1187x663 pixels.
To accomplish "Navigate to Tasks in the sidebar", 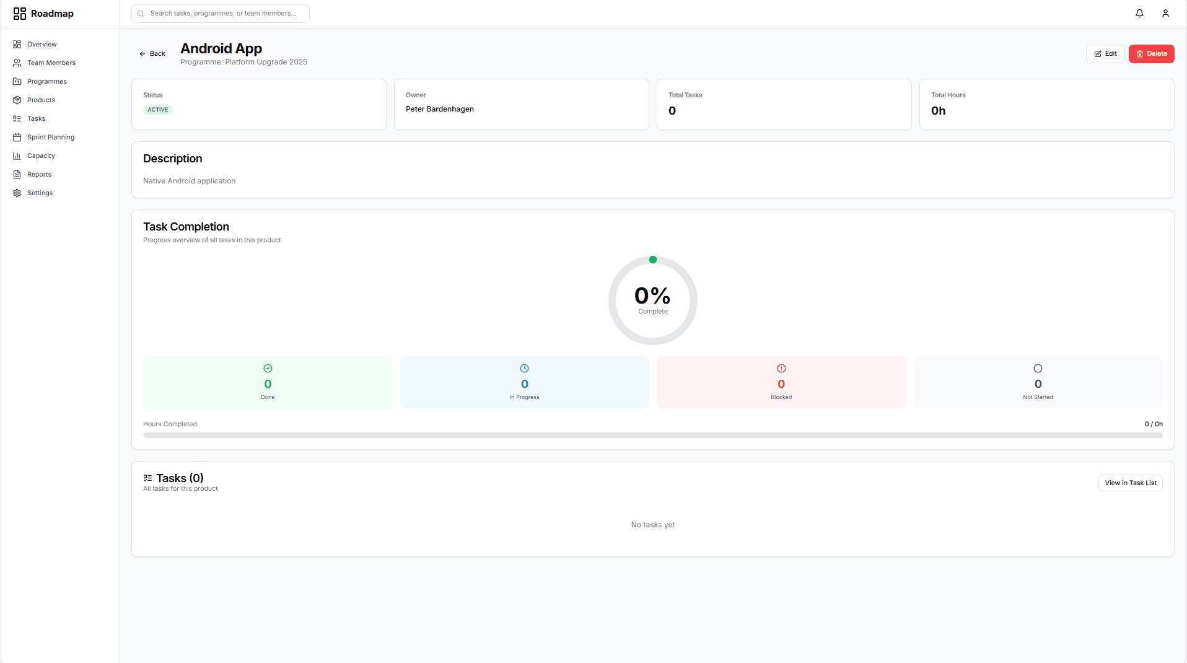I will (x=16, y=118).
